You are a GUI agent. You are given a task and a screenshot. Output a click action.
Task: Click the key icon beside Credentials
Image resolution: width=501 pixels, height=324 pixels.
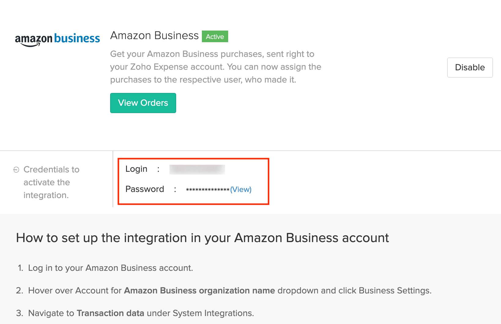click(16, 170)
